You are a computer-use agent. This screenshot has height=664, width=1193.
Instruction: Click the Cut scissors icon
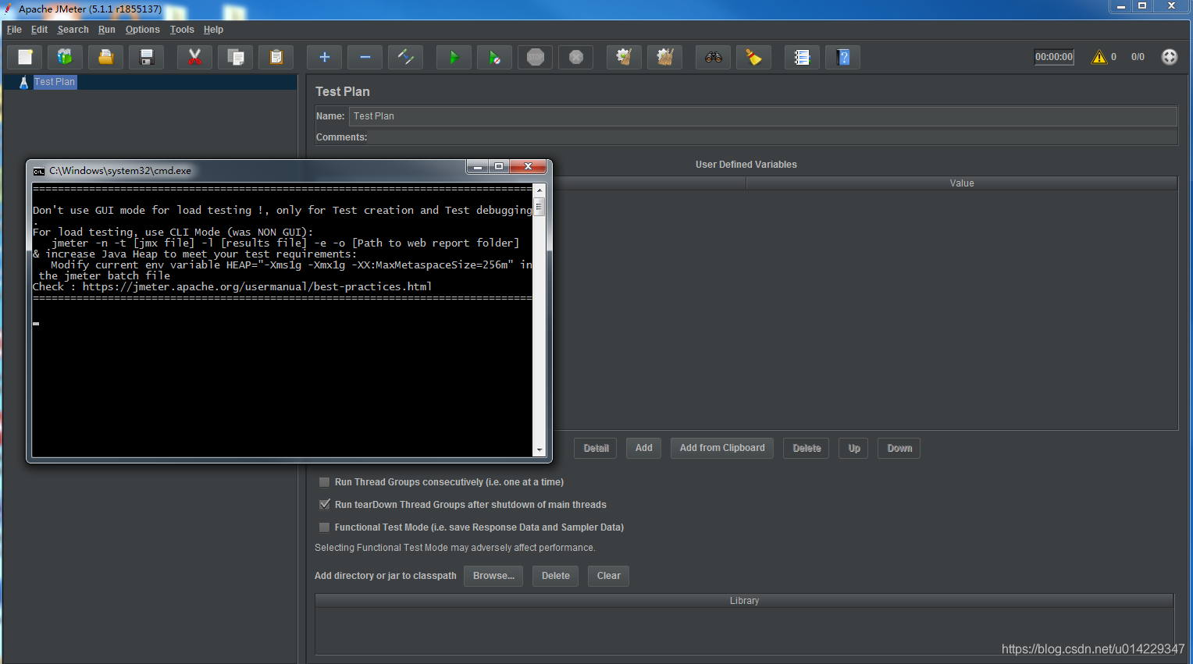click(x=195, y=57)
